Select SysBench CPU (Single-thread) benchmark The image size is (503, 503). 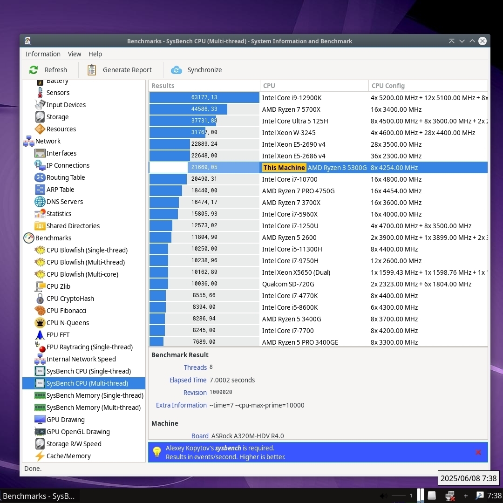point(88,371)
